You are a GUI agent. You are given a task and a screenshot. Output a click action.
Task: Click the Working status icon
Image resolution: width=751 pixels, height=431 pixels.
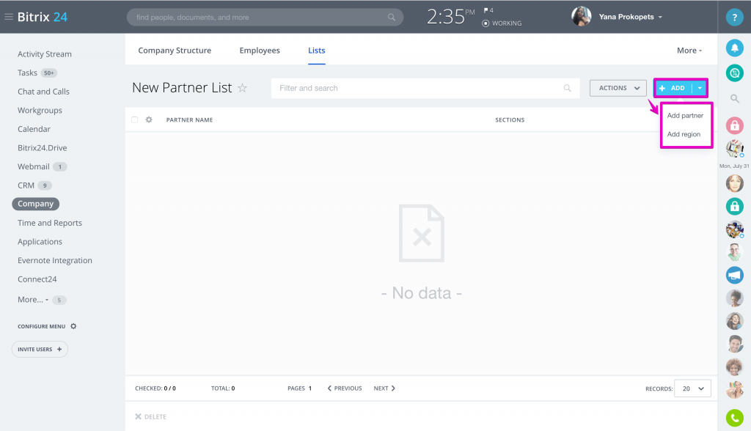coord(486,23)
